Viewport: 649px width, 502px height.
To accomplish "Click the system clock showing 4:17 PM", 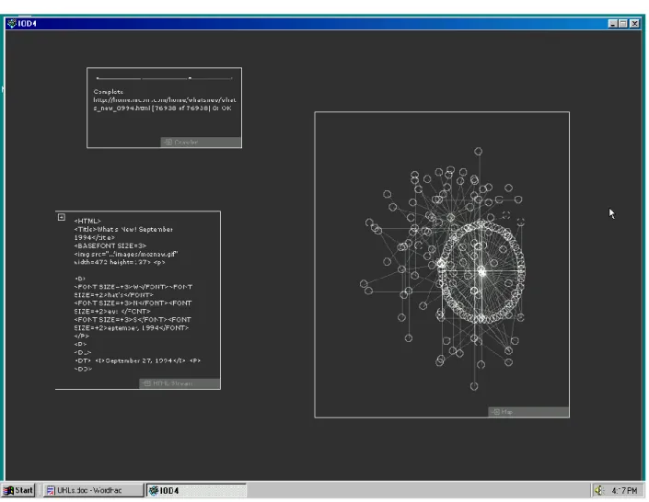I will 624,490.
